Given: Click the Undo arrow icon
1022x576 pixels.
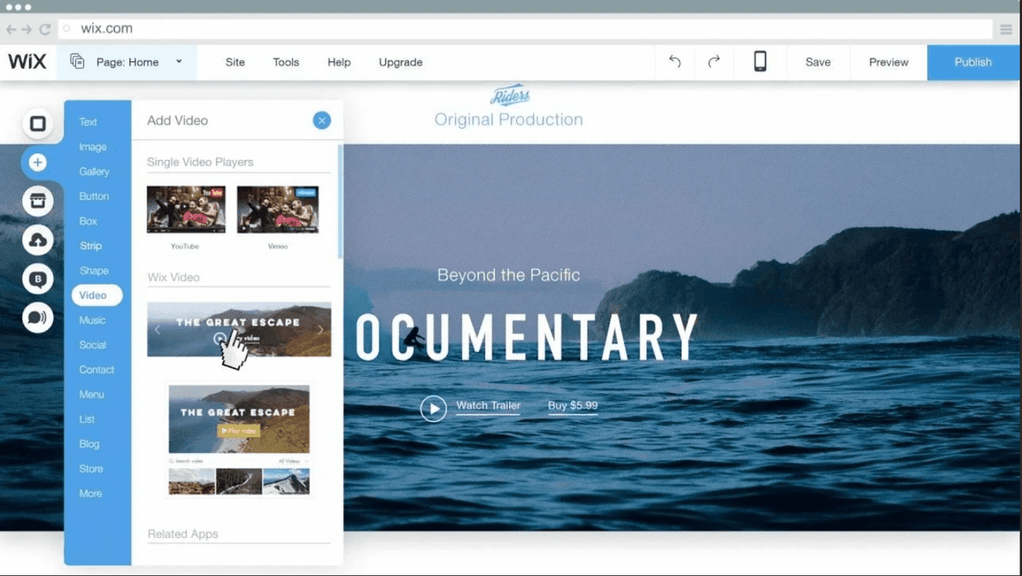Looking at the screenshot, I should click(x=675, y=62).
